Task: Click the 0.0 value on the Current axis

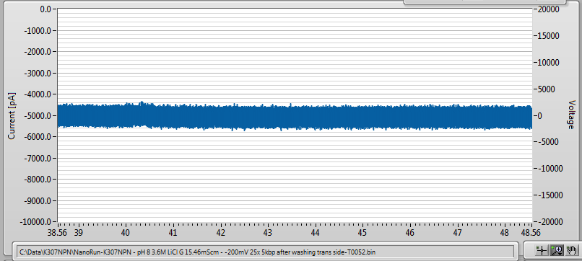Action: [45, 9]
